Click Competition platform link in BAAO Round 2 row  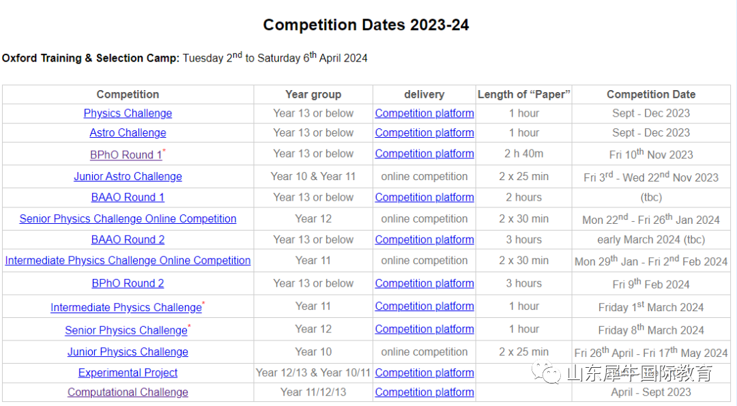point(424,240)
